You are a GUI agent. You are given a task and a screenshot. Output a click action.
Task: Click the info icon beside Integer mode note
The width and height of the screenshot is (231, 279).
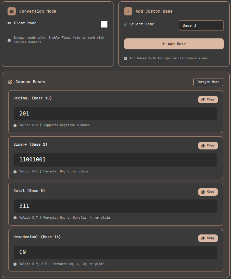click(9, 40)
